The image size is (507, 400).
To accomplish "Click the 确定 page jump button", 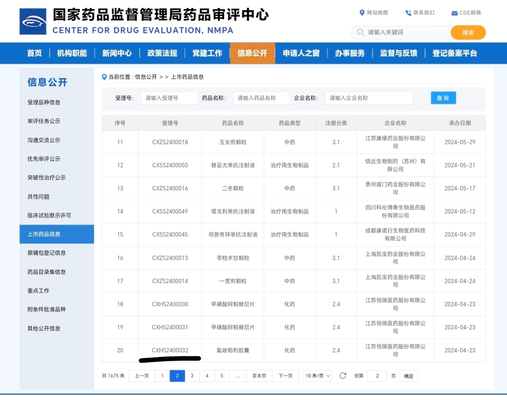I will 408,376.
